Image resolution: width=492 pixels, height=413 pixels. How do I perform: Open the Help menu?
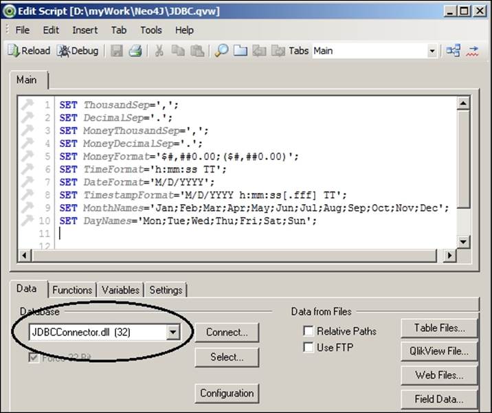point(184,30)
